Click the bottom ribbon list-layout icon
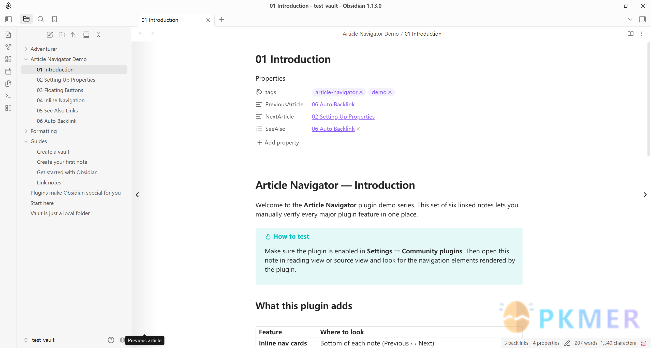This screenshot has width=651, height=348. 8,108
